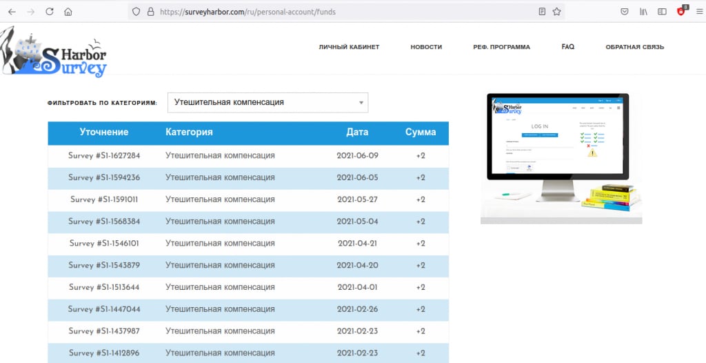Click the Категория column header
Viewport: 706px width, 363px height.
point(189,132)
